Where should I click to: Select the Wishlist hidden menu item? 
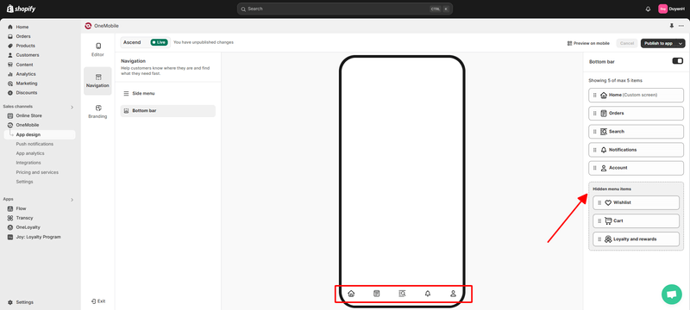pos(637,203)
